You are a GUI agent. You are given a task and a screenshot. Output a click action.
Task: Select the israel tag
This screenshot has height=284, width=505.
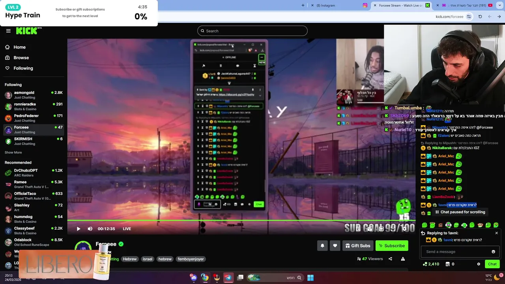[148, 259]
